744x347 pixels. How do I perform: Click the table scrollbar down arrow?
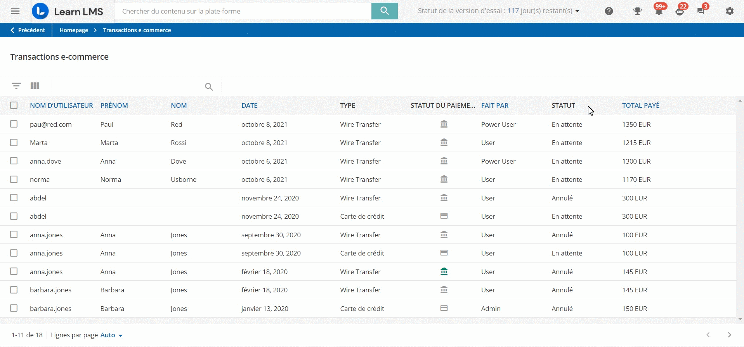coord(740,319)
